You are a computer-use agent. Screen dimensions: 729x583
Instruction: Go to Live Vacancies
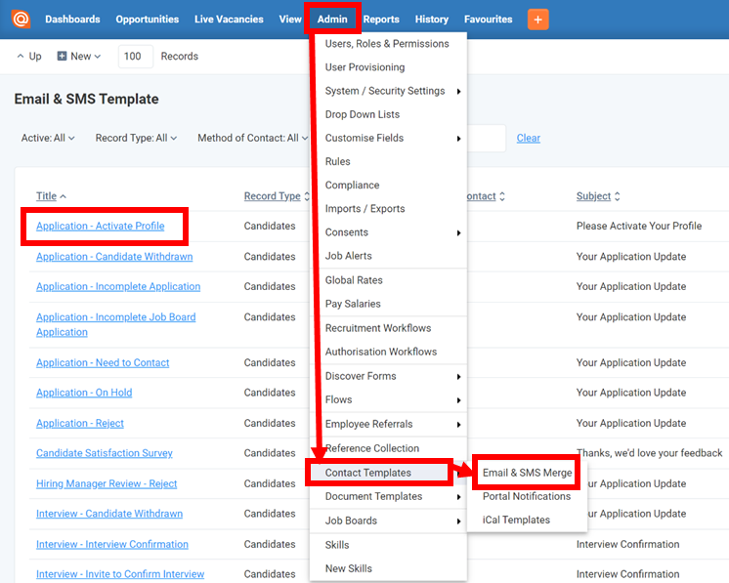[229, 20]
